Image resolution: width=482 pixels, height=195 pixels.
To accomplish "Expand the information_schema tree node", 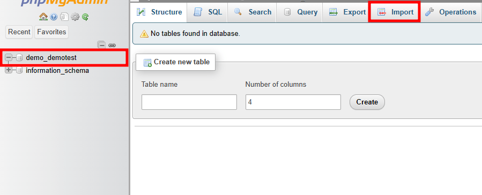I will click(9, 70).
